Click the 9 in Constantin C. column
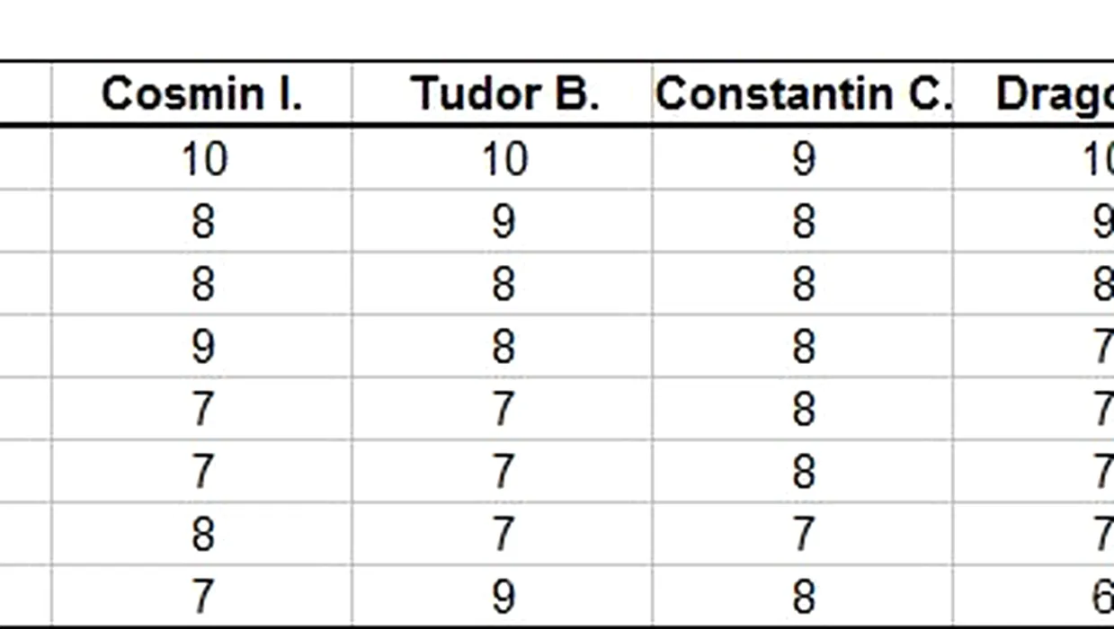This screenshot has width=1114, height=629. (803, 159)
